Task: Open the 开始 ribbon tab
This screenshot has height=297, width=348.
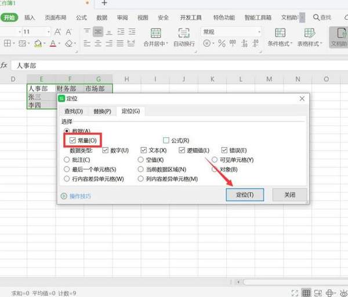Action: tap(9, 17)
